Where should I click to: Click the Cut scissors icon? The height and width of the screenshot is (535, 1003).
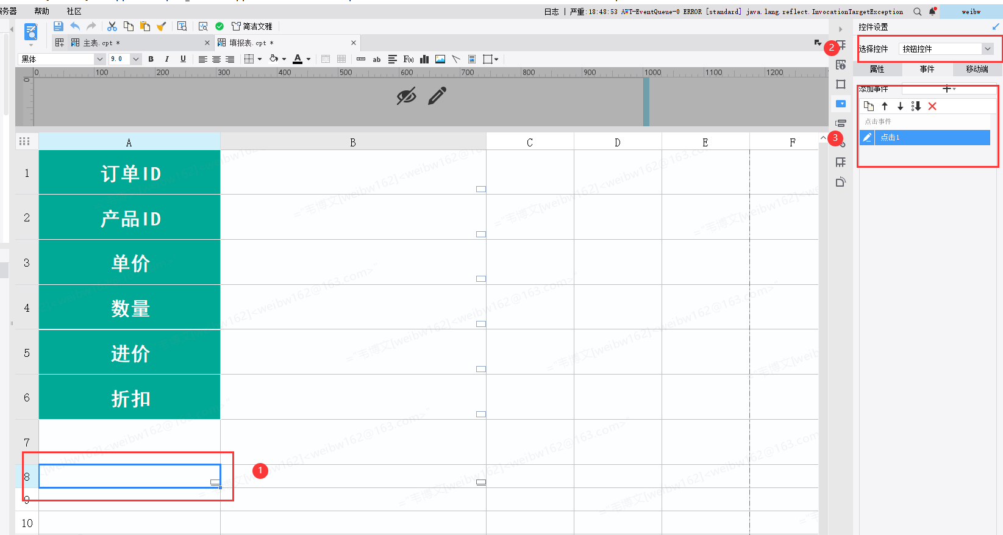[112, 26]
